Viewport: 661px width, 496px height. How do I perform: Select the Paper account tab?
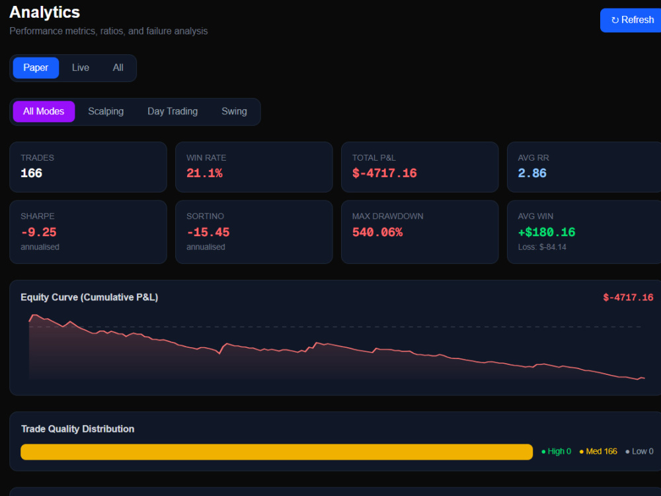[36, 67]
